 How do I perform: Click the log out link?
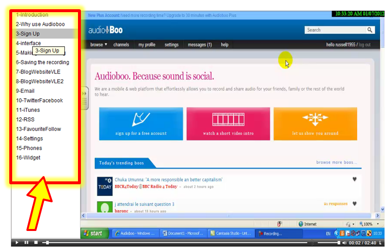coord(365,45)
